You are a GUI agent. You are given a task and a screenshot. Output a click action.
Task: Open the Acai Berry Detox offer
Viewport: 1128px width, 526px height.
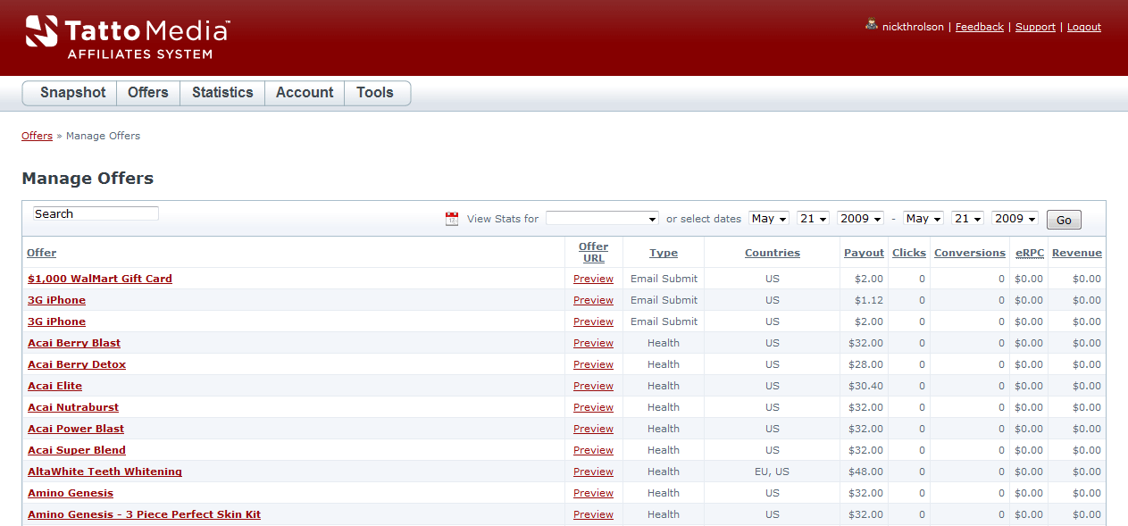tap(77, 364)
